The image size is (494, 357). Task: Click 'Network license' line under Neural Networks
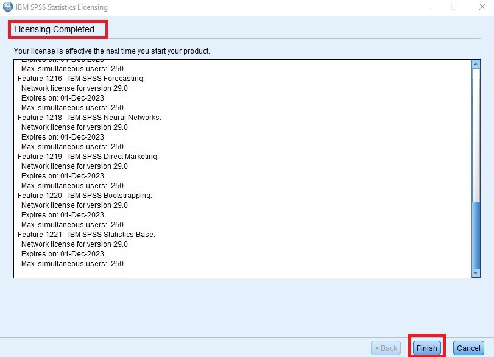[74, 127]
